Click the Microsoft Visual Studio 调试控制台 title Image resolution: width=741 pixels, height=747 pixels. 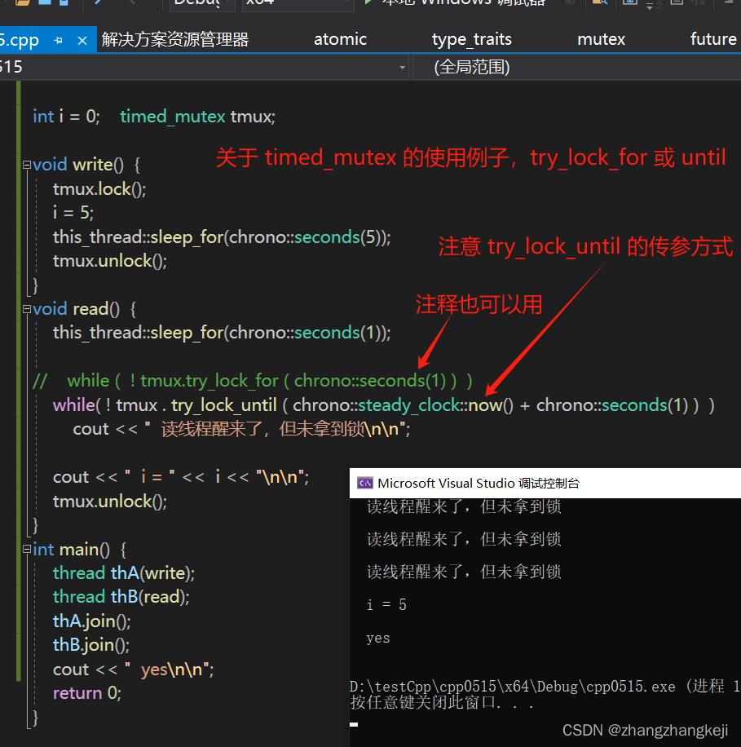tap(479, 483)
